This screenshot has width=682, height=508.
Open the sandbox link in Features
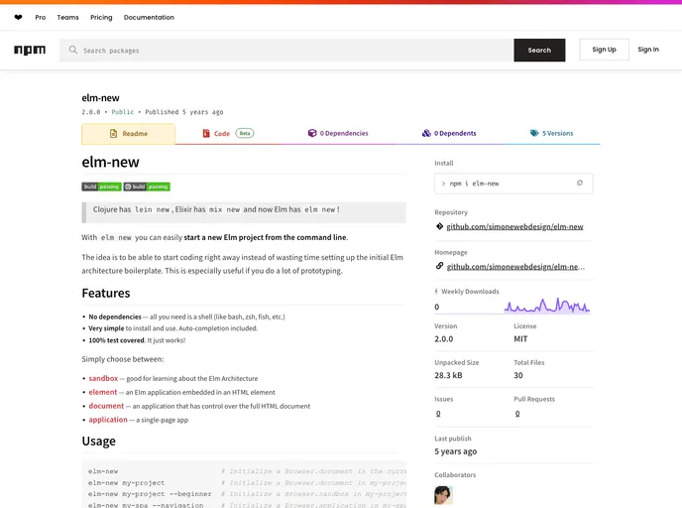point(103,378)
